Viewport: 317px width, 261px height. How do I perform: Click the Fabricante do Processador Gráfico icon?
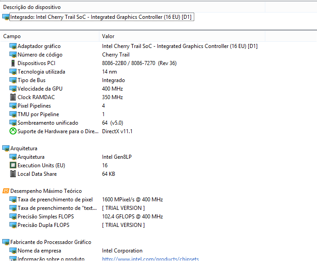(x=6, y=242)
